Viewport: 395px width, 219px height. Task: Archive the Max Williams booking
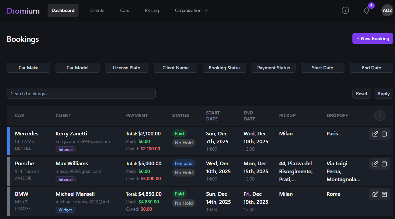click(384, 164)
